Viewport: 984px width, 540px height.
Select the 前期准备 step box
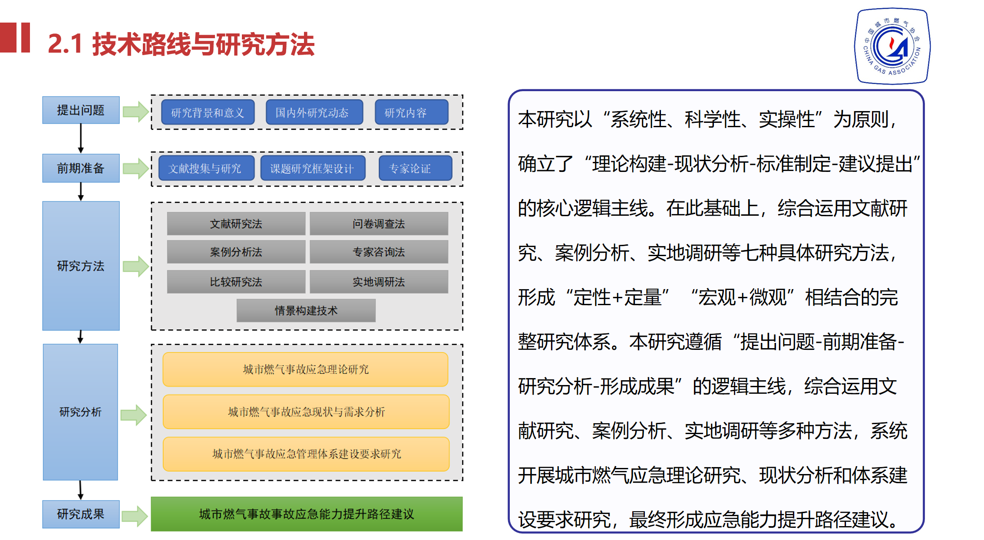pos(81,168)
